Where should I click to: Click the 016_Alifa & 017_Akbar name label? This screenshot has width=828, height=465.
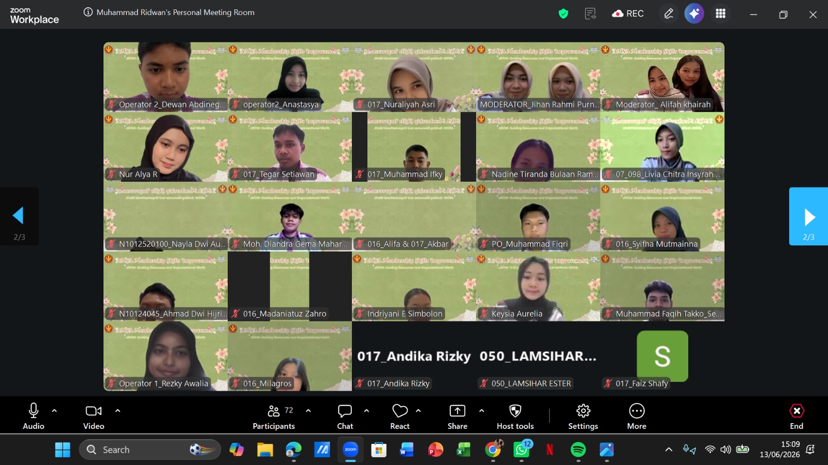(408, 244)
